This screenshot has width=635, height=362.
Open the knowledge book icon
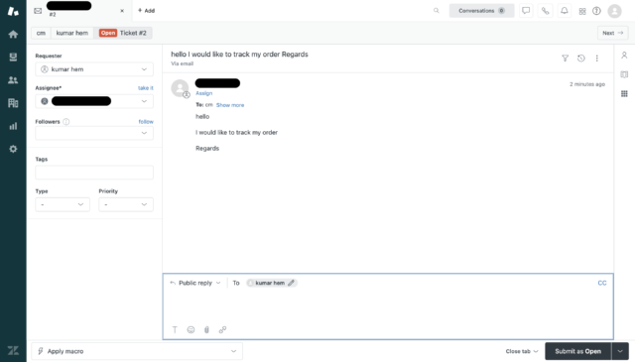[x=624, y=74]
